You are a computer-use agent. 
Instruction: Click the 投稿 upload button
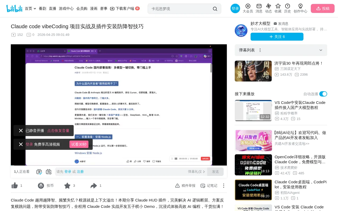(x=323, y=8)
